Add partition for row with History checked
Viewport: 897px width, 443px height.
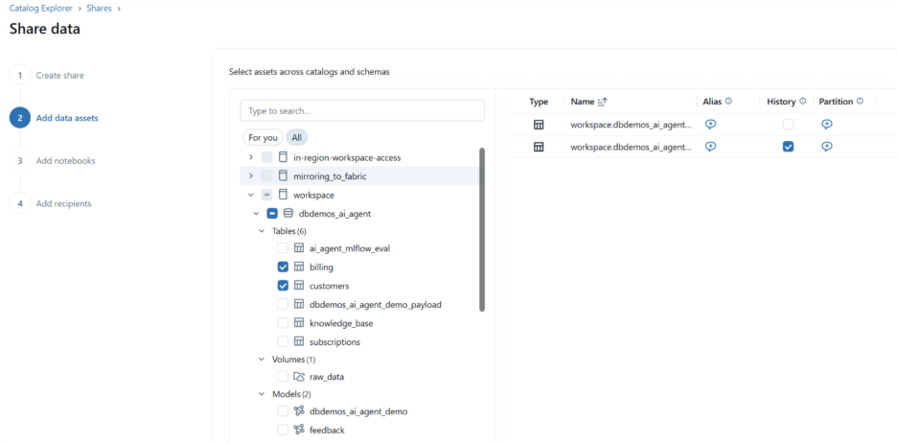coord(827,147)
